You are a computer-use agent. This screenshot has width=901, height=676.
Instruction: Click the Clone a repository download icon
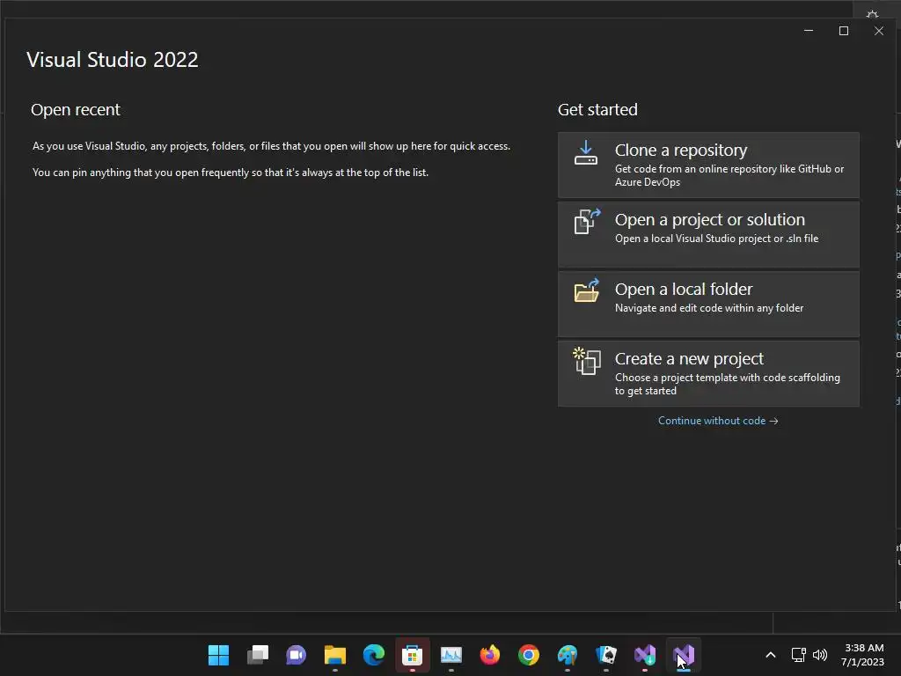coord(585,152)
